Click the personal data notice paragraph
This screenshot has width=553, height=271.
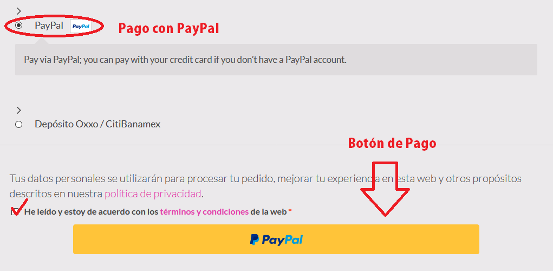click(265, 186)
